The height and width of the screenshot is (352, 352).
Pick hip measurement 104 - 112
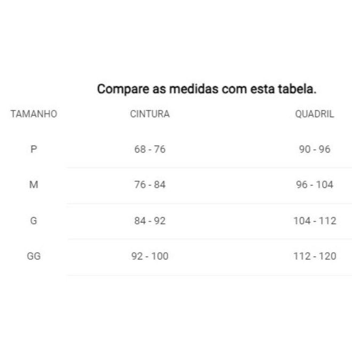click(315, 221)
